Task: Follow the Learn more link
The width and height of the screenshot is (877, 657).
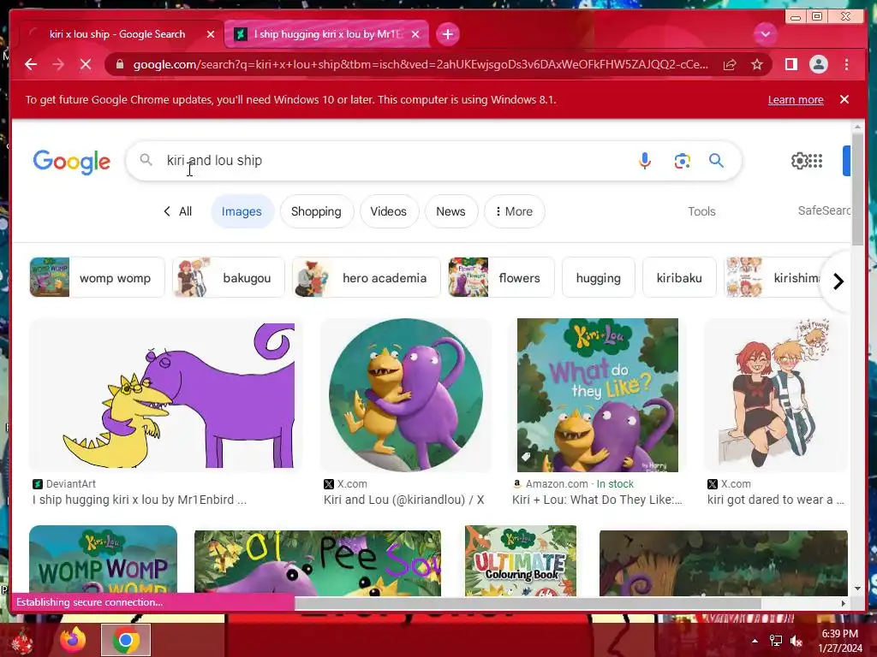Action: [x=796, y=99]
